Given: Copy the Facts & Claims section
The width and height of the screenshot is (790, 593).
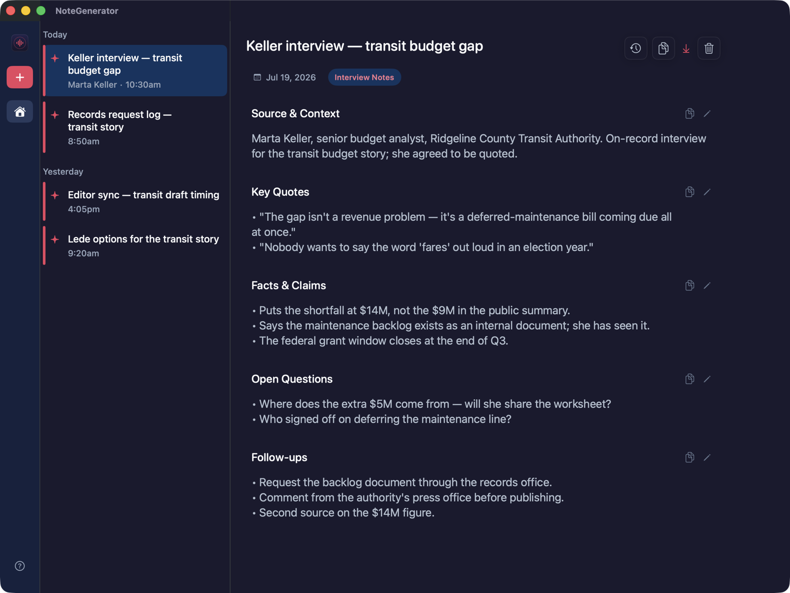Looking at the screenshot, I should 690,285.
